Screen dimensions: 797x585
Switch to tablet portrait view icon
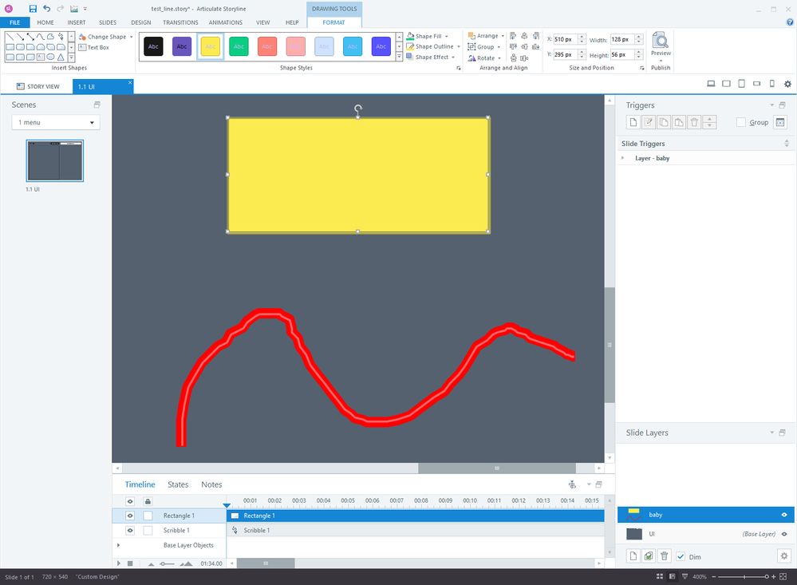(x=742, y=84)
